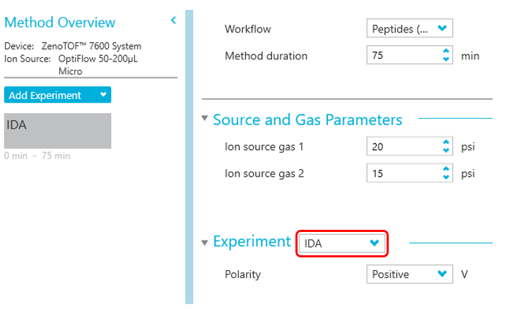Collapse the Method Overview panel chevron
This screenshot has height=309, width=511.
coord(173,21)
